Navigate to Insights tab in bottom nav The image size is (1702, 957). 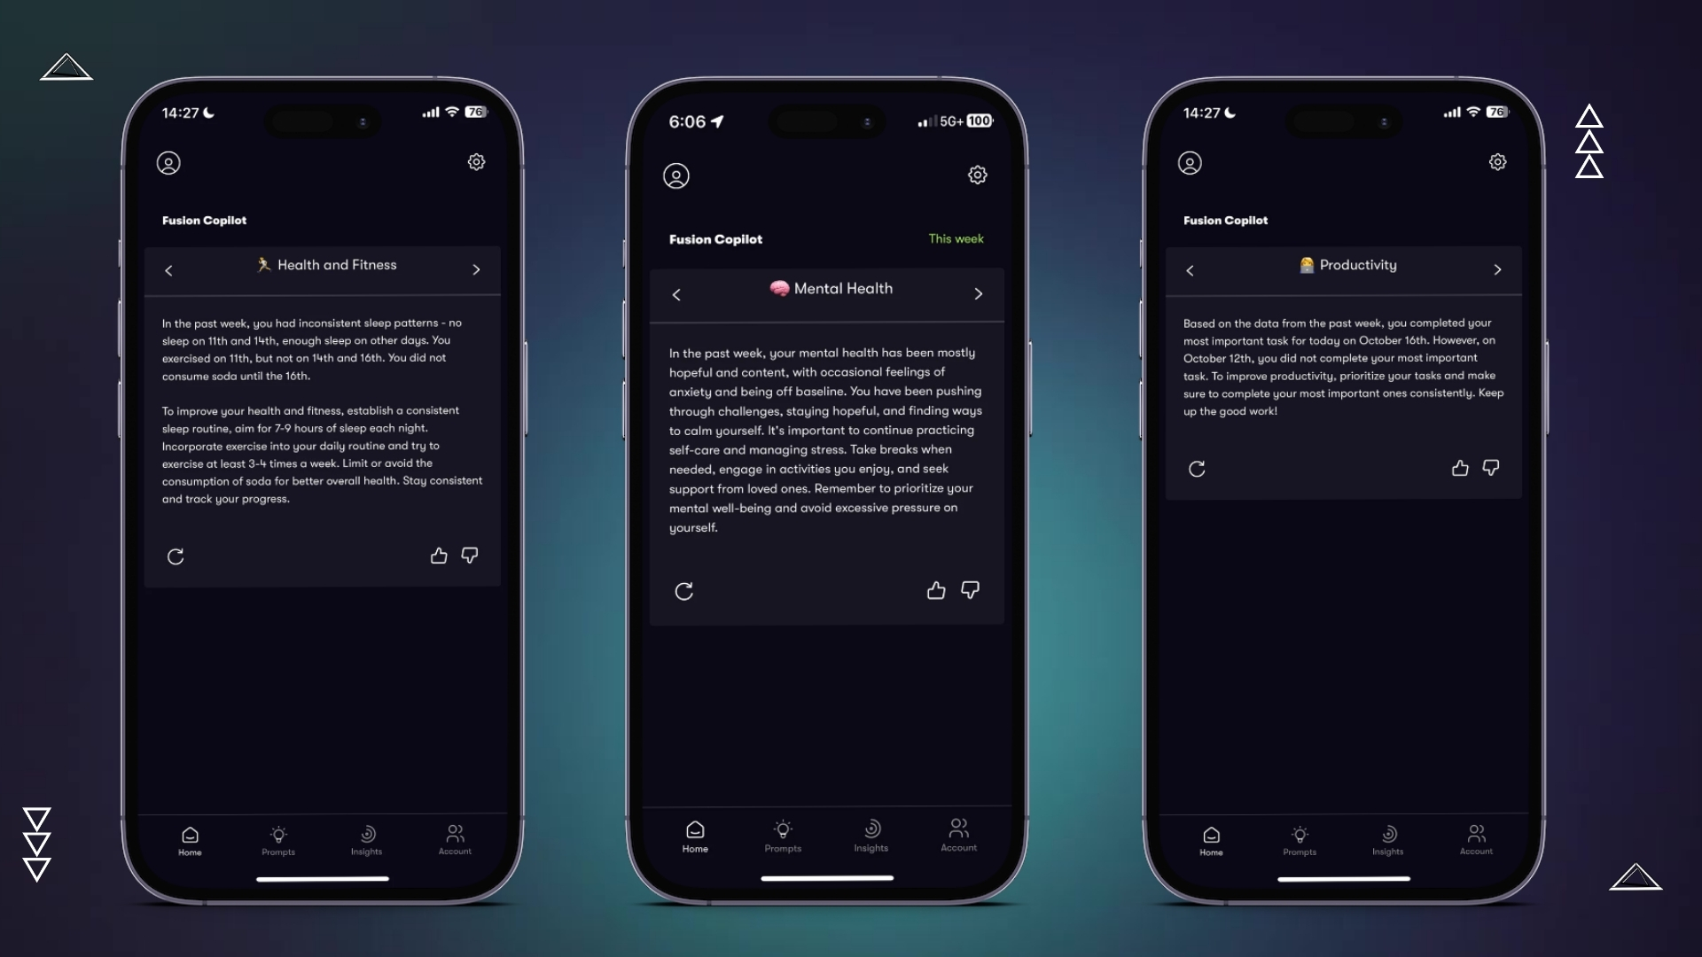pos(871,836)
